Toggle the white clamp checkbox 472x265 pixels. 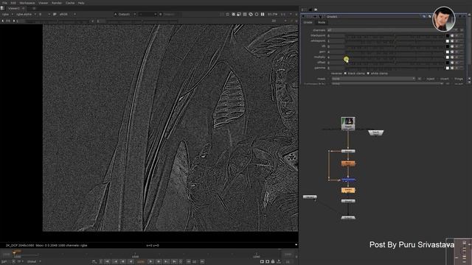(x=368, y=74)
